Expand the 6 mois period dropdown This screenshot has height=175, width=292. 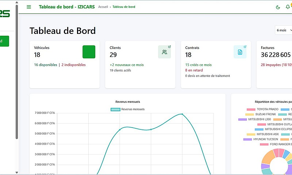(284, 30)
